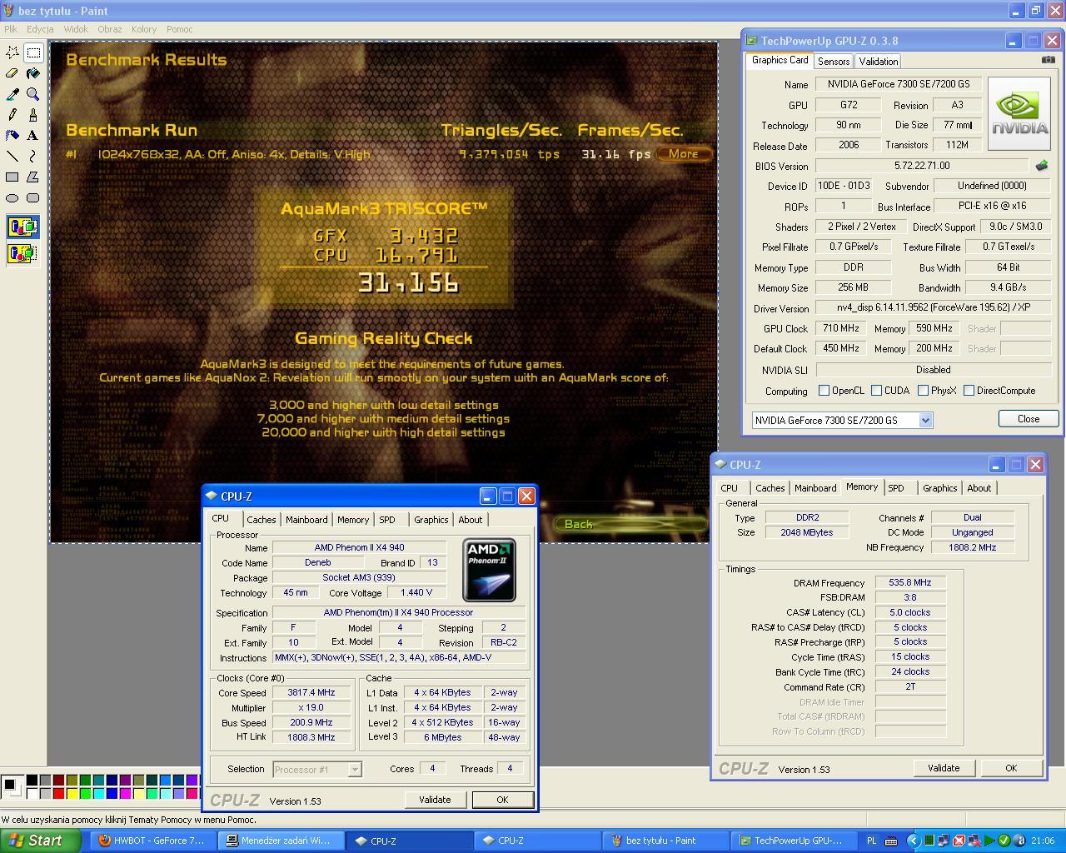This screenshot has width=1066, height=853.
Task: Open Mainboard tab in the CPU-Z CPU window
Action: tap(306, 520)
